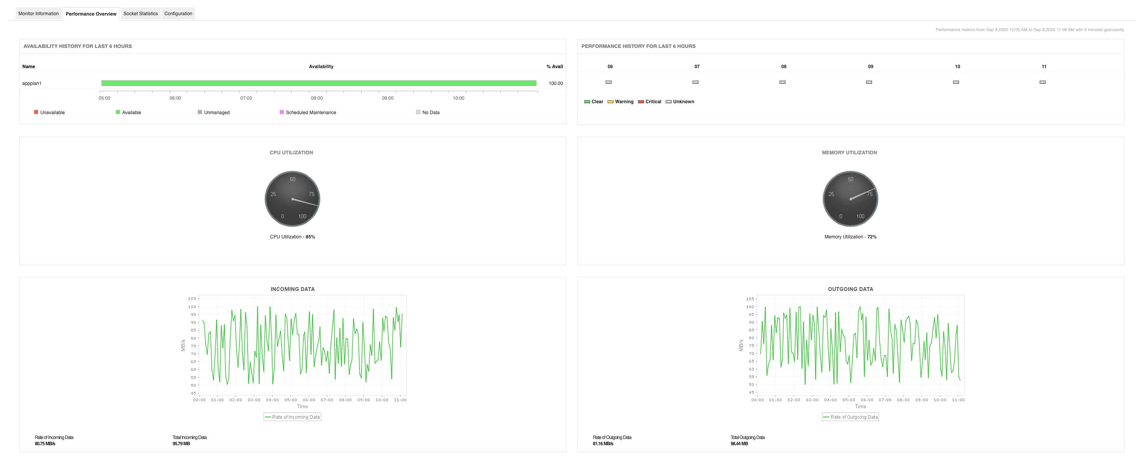Viewport: 1145px width, 462px height.
Task: Click the status icon under hour 06
Action: pyautogui.click(x=608, y=82)
